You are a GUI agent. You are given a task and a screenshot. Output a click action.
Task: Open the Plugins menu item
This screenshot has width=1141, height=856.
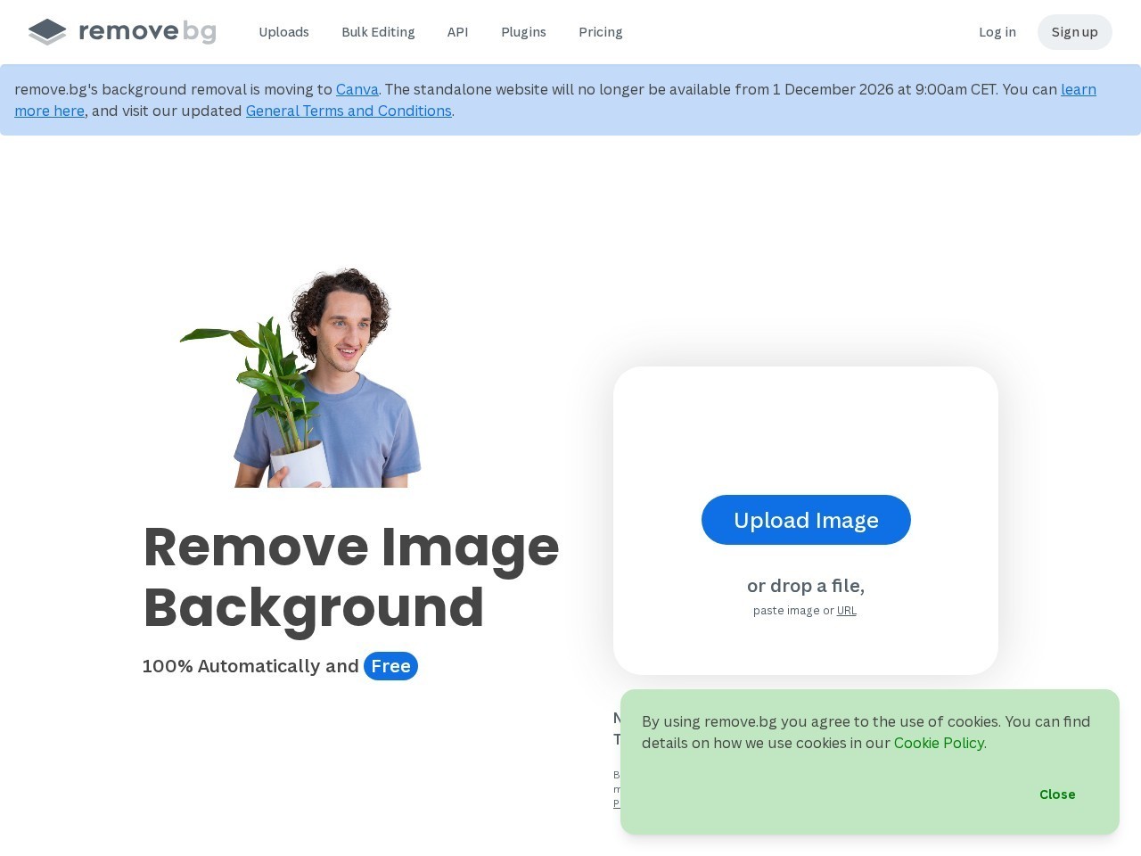[x=523, y=32]
